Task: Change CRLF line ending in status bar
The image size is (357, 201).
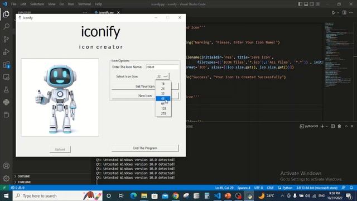Action: pyautogui.click(x=270, y=188)
